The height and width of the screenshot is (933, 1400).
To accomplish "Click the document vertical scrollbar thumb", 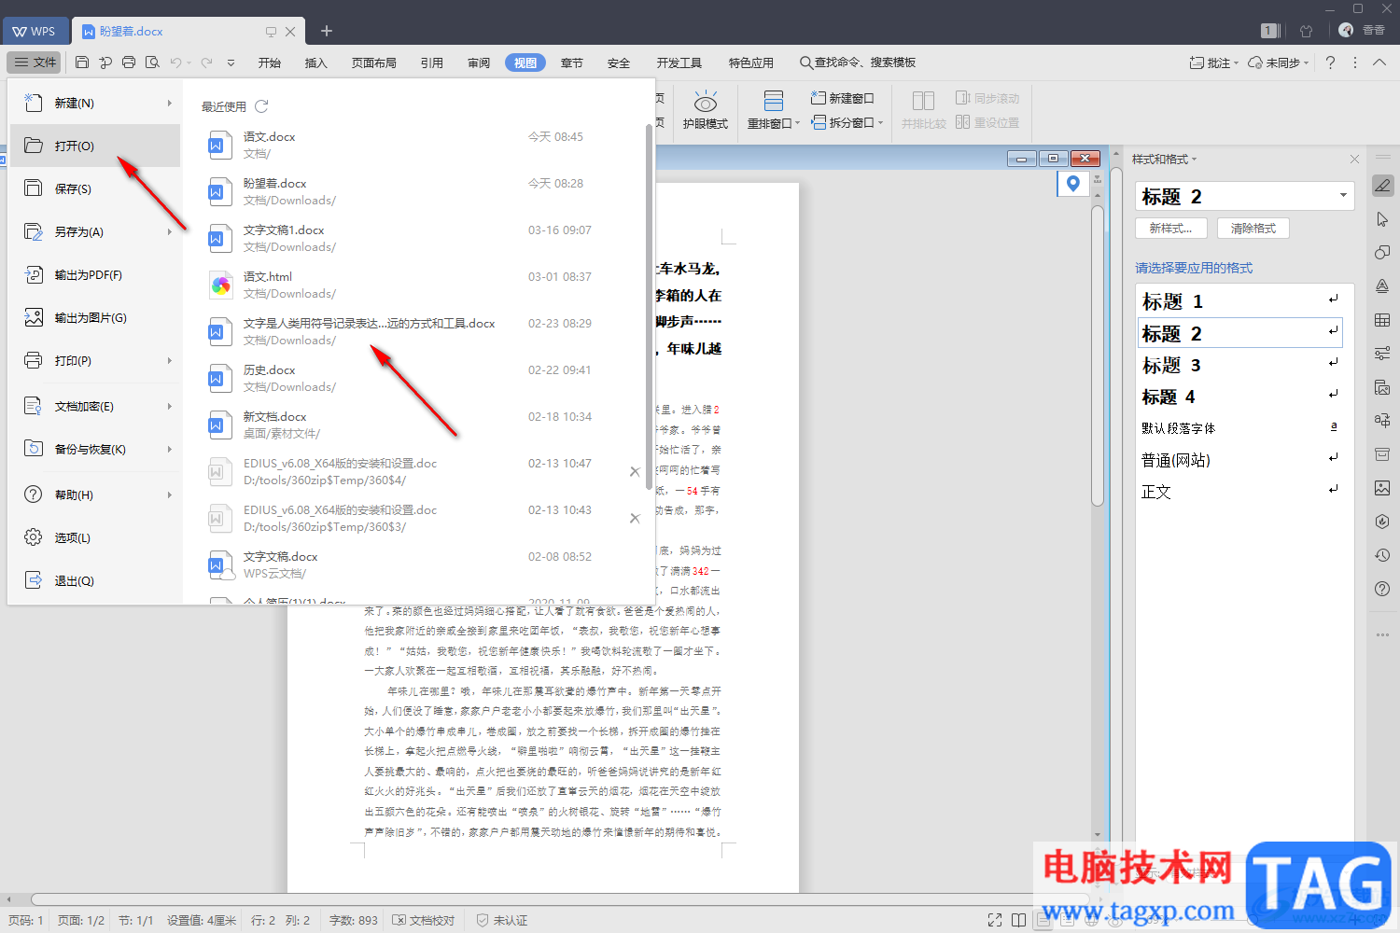I will point(1098,355).
